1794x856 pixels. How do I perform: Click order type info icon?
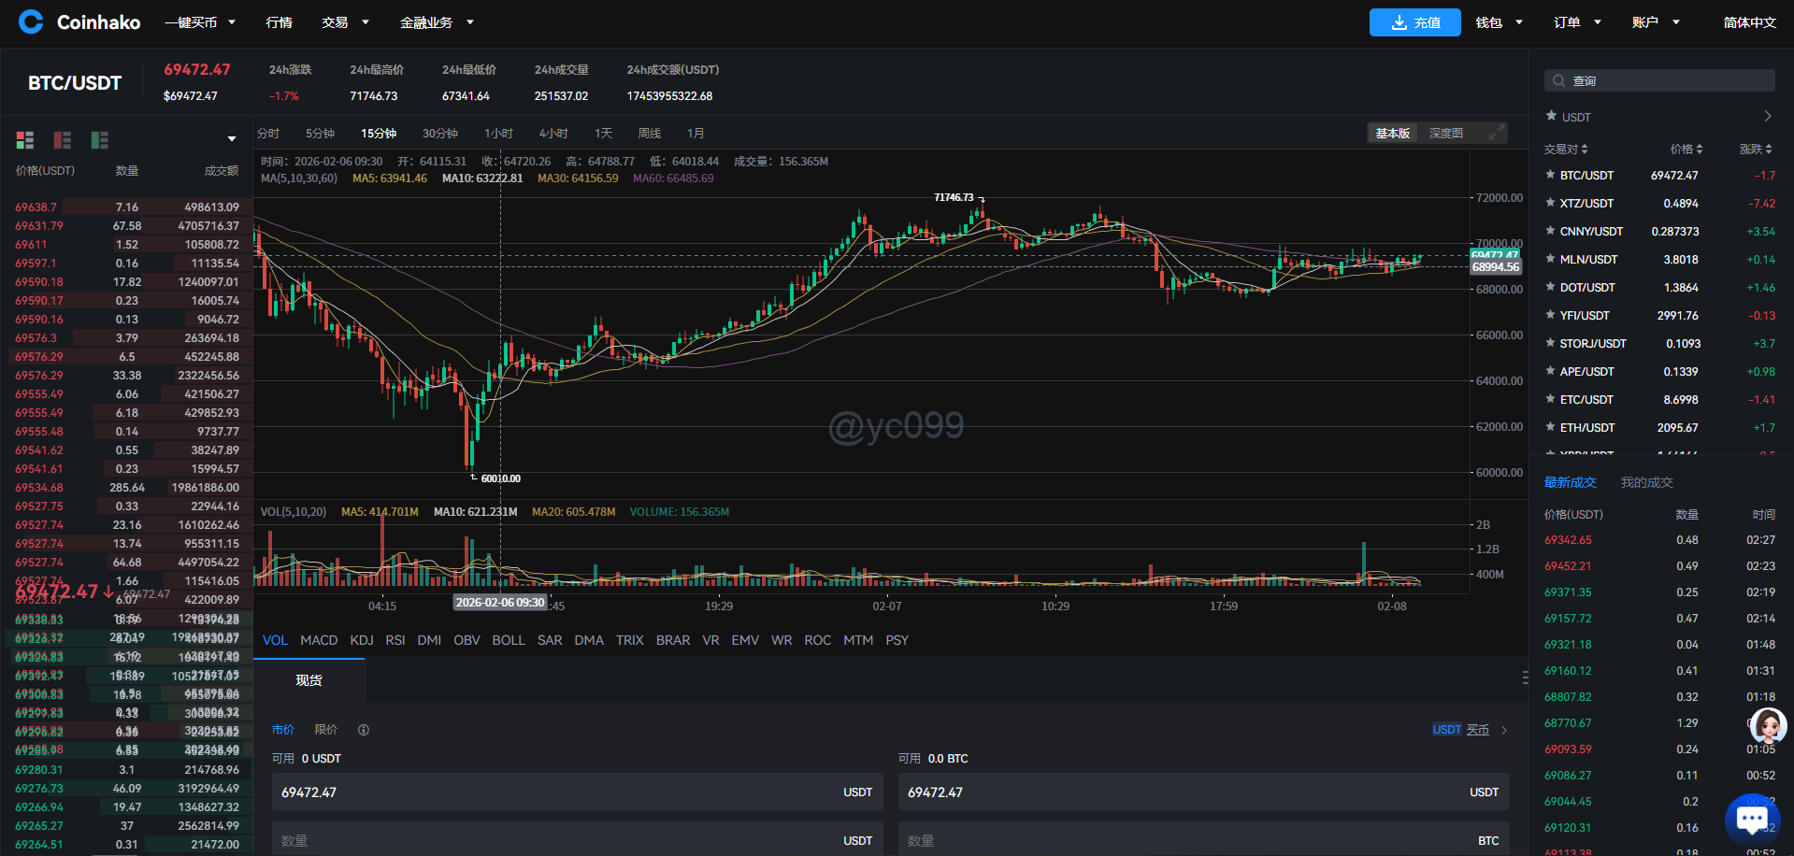364,730
